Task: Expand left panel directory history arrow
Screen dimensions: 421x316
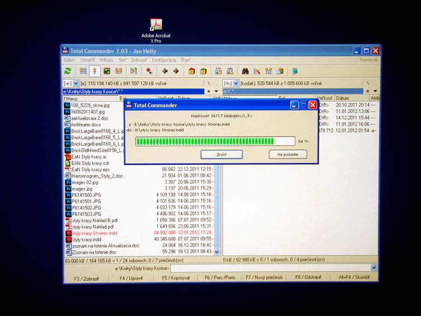Action: click(216, 91)
